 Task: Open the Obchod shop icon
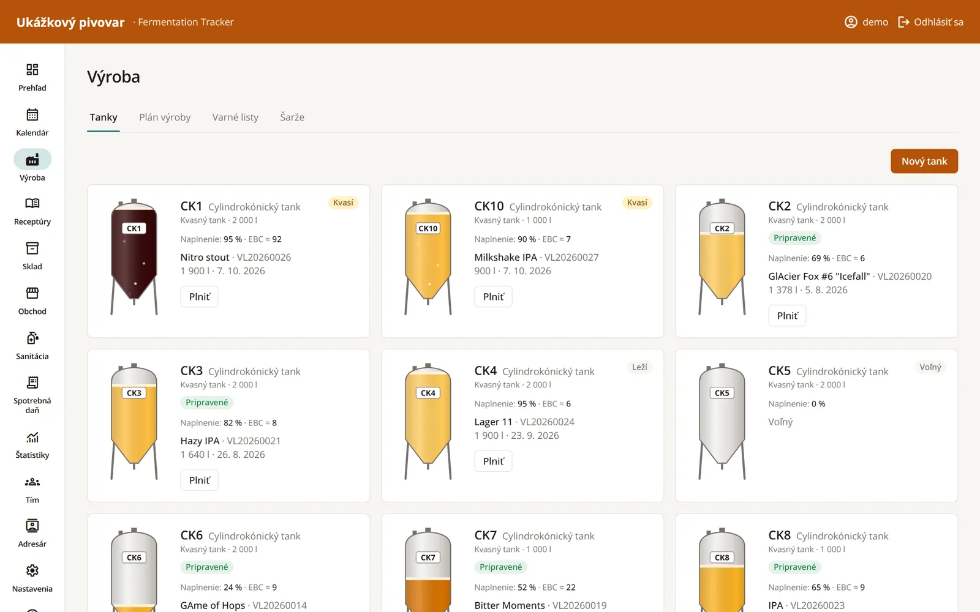point(32,293)
